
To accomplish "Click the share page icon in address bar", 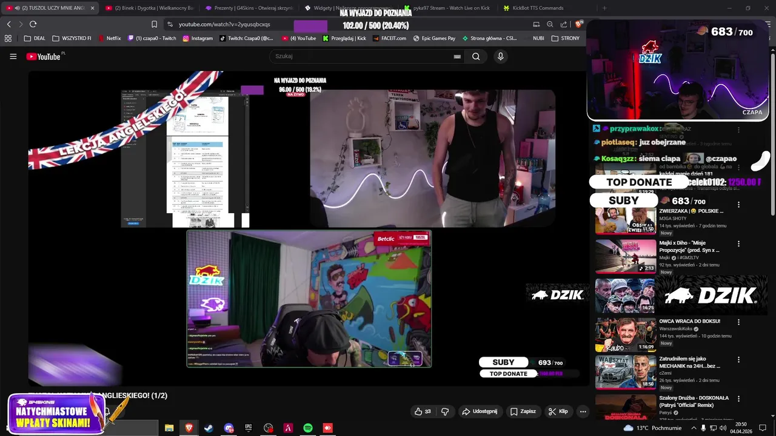I will [x=564, y=24].
